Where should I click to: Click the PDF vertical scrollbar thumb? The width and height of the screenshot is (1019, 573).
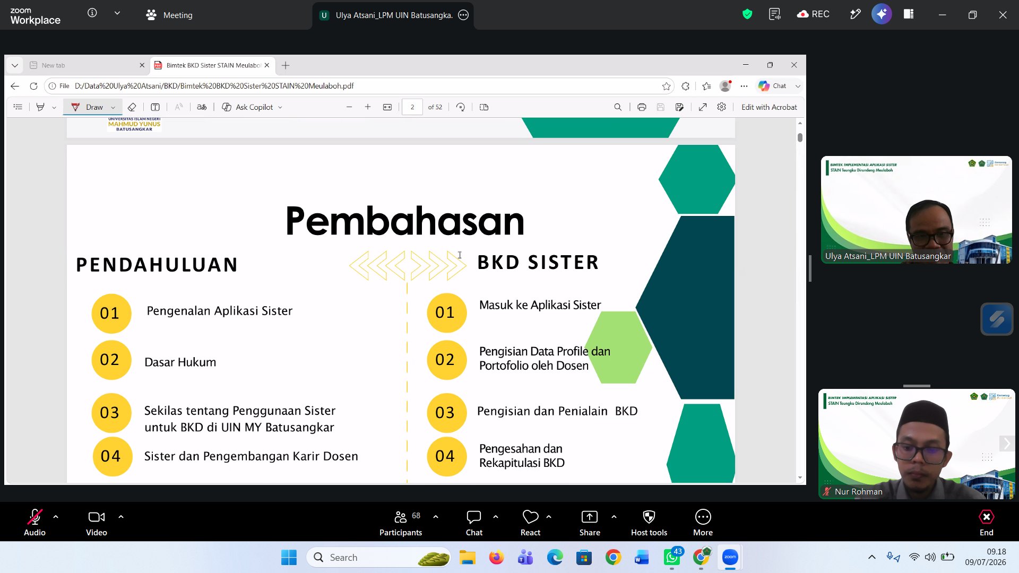(800, 137)
